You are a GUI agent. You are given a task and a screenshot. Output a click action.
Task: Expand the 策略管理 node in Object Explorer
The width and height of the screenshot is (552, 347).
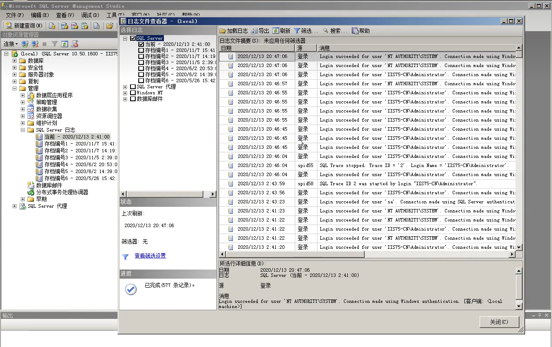[x=23, y=102]
